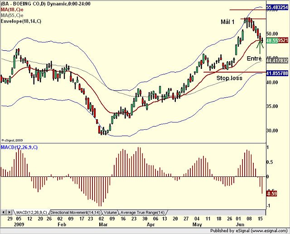
Task: Open the Average True Range(14) tab
Action: tap(142, 212)
